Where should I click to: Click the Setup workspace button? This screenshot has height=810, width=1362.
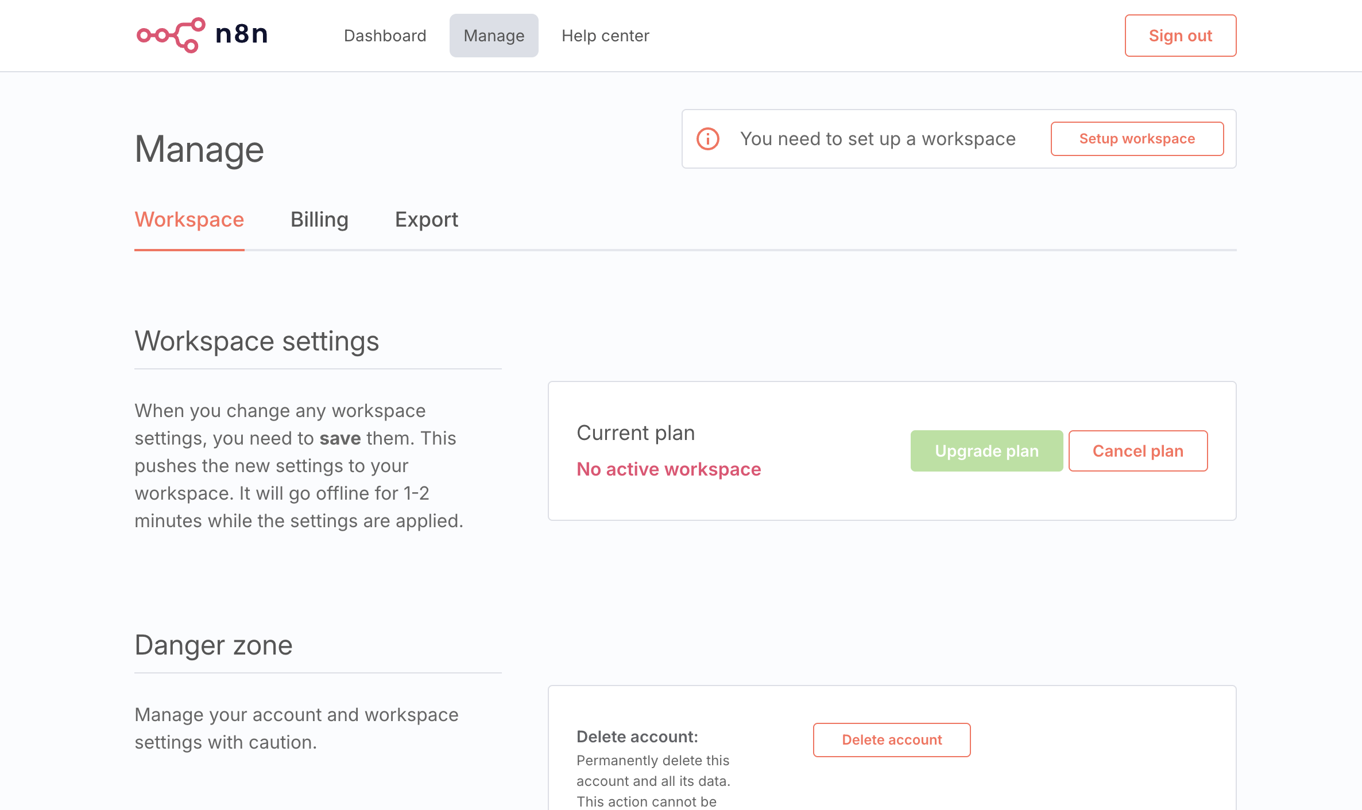coord(1137,139)
